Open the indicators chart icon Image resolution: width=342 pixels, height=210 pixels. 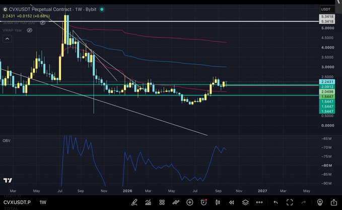coord(148,202)
